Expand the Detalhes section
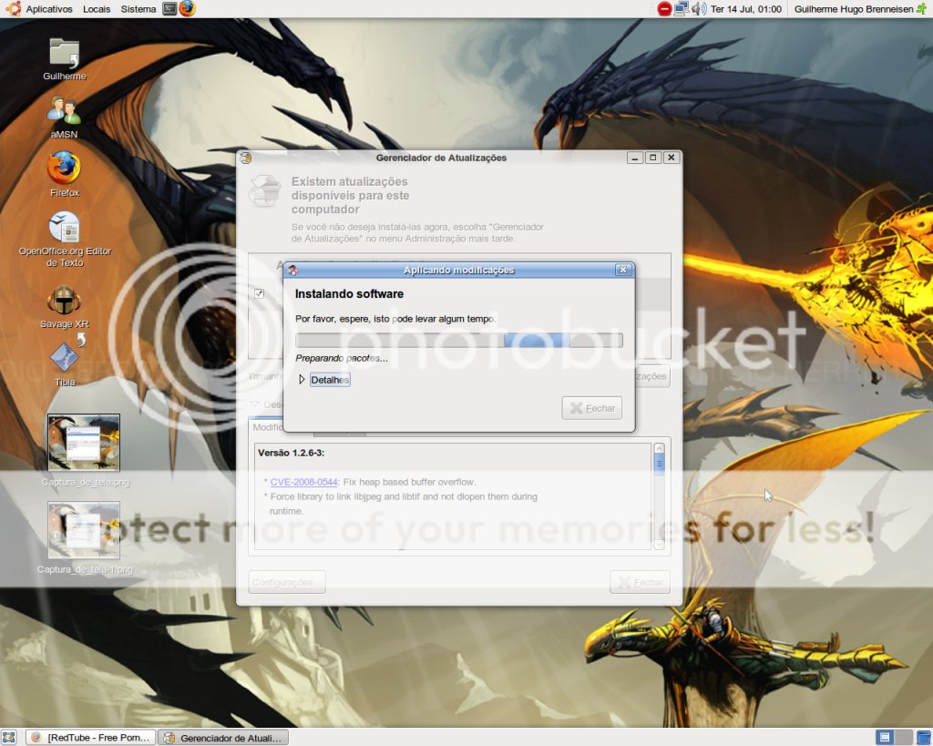Viewport: 933px width, 746px height. tap(324, 380)
